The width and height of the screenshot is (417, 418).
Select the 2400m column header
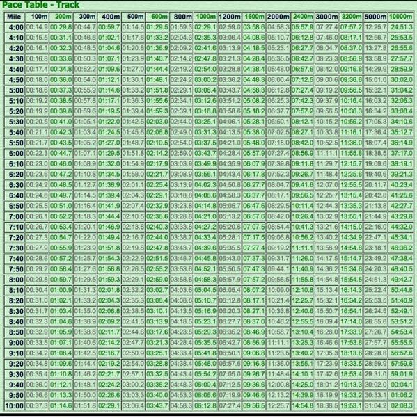[302, 17]
